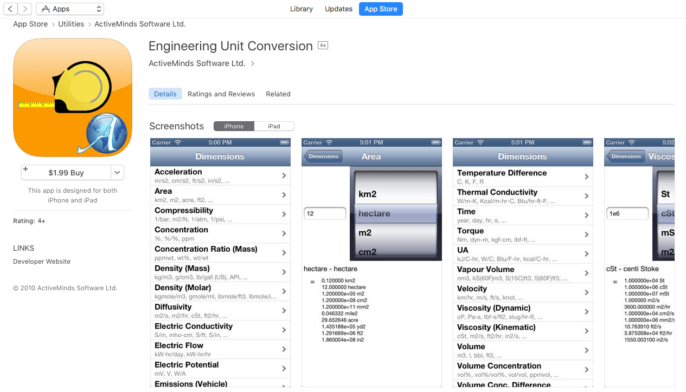Select m2 in the unit picker wheel
Image resolution: width=686 pixels, height=392 pixels.
(x=395, y=232)
